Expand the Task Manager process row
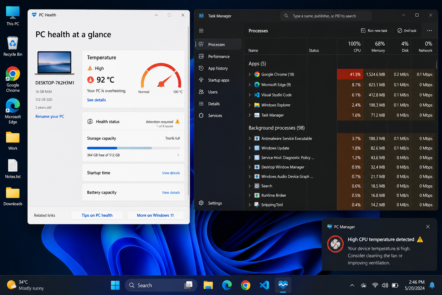The image size is (442, 295). 249,115
